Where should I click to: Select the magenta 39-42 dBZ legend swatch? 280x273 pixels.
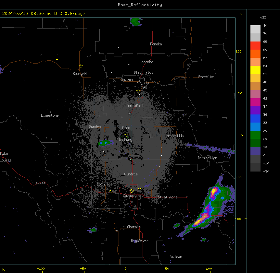(255, 102)
